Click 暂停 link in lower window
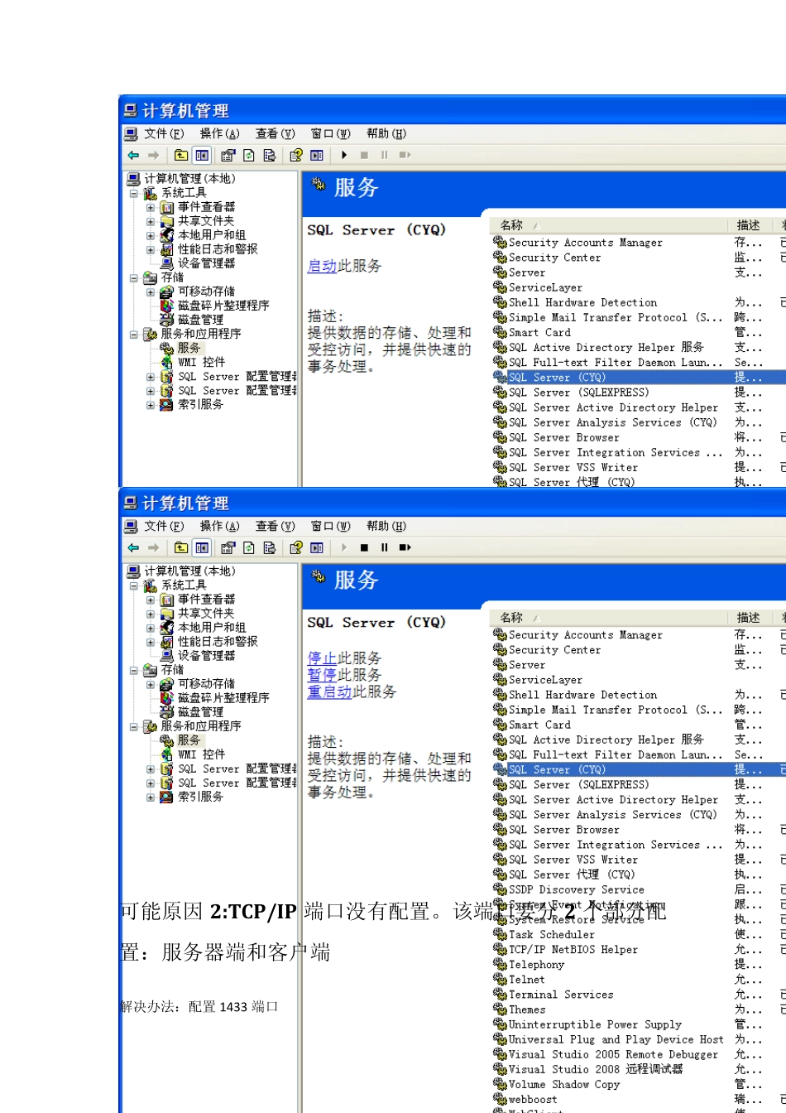786x1113 pixels. pyautogui.click(x=322, y=675)
